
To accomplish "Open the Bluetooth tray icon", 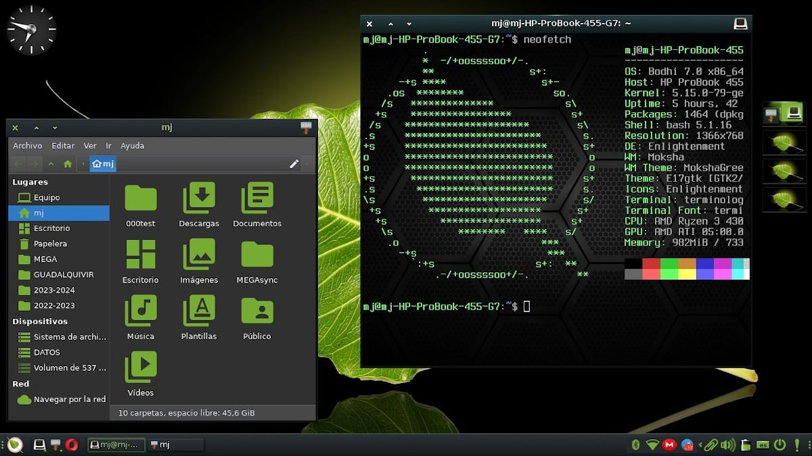I will click(635, 445).
